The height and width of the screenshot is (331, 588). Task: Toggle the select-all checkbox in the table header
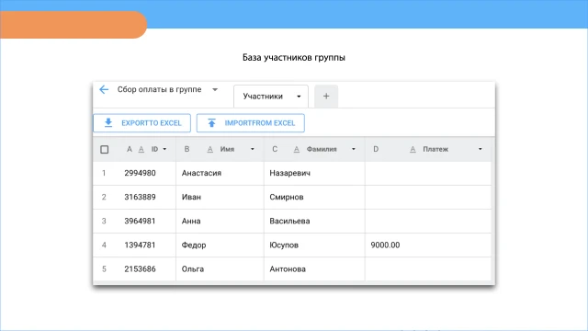pyautogui.click(x=105, y=149)
